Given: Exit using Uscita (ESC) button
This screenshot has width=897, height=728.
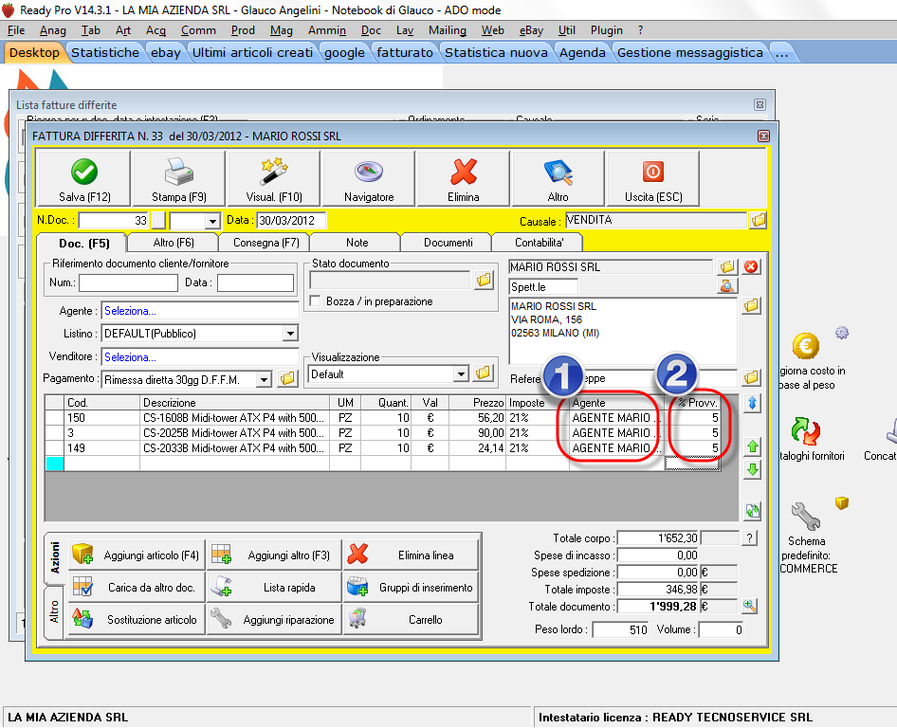Looking at the screenshot, I should tap(652, 179).
